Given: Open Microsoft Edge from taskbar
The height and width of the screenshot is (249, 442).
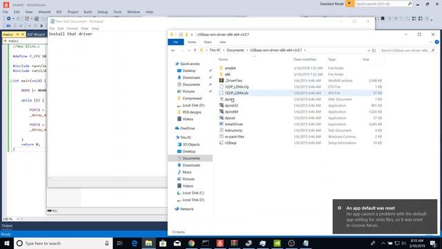Looking at the screenshot, I should point(135,243).
